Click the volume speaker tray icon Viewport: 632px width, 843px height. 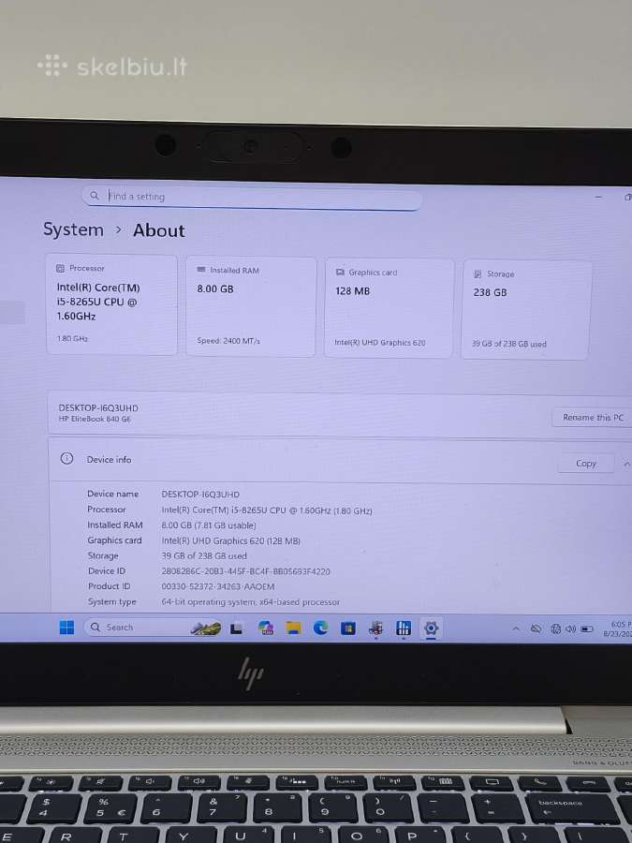(x=570, y=629)
